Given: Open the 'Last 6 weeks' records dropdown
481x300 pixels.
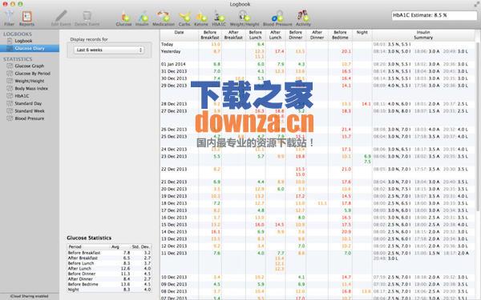Looking at the screenshot, I should tap(109, 50).
